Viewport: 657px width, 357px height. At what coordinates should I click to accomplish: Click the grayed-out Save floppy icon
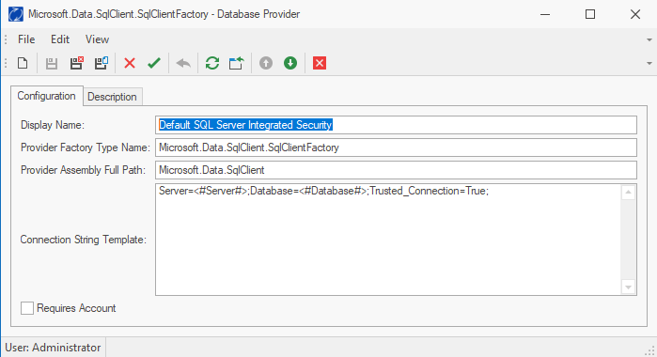coord(52,63)
